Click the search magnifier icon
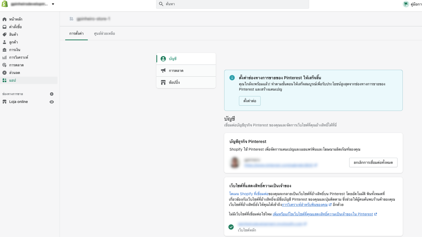This screenshot has height=237, width=422. click(x=161, y=4)
